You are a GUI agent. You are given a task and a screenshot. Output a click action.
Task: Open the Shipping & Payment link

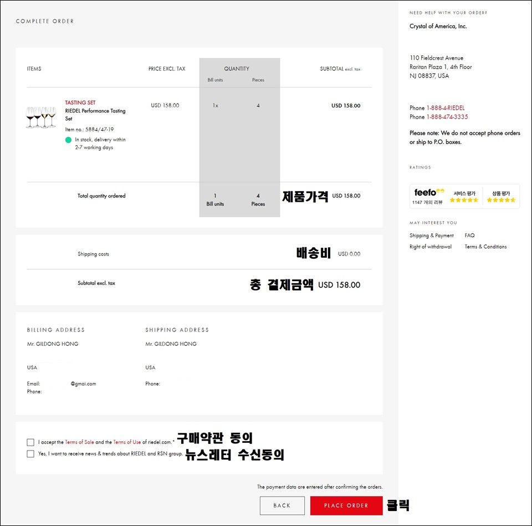click(432, 236)
